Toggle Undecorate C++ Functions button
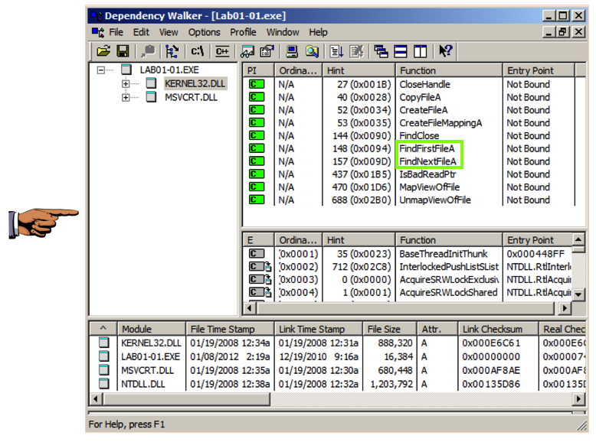 pyautogui.click(x=222, y=51)
